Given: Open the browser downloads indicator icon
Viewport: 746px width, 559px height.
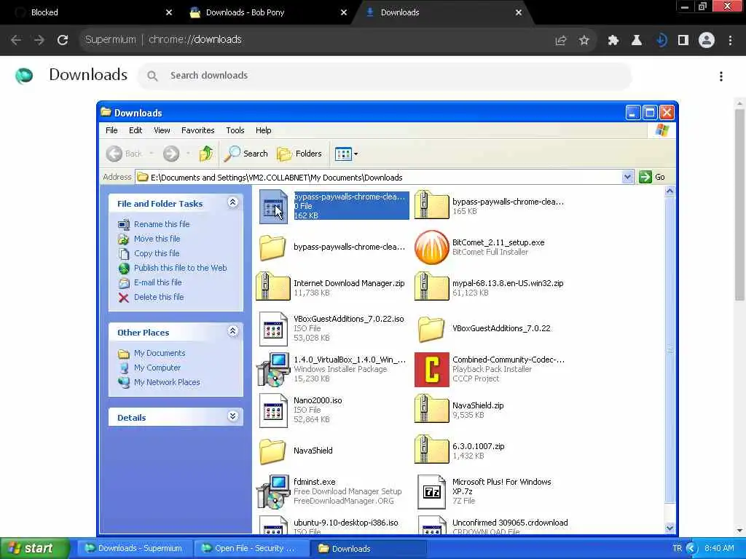Looking at the screenshot, I should click(x=660, y=41).
